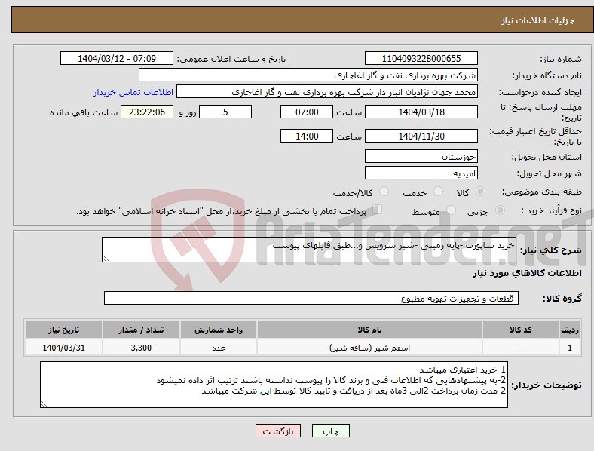The image size is (594, 451).
Task: Select the خدمت radio button
Action: [438, 192]
